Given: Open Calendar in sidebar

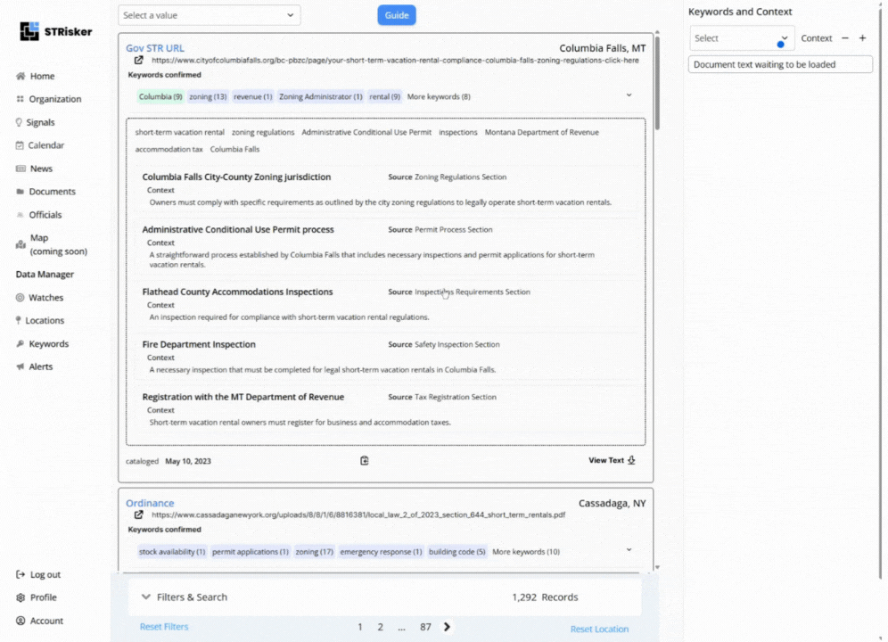Looking at the screenshot, I should 45,145.
